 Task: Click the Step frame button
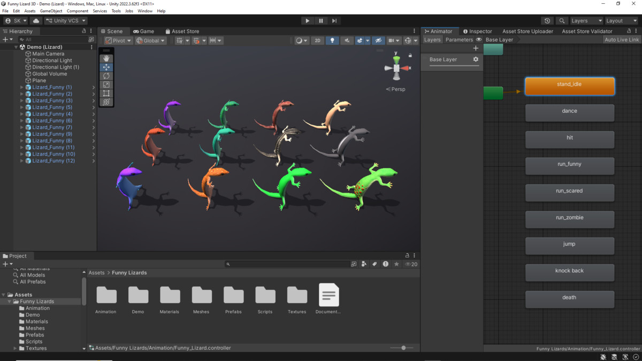(x=334, y=21)
